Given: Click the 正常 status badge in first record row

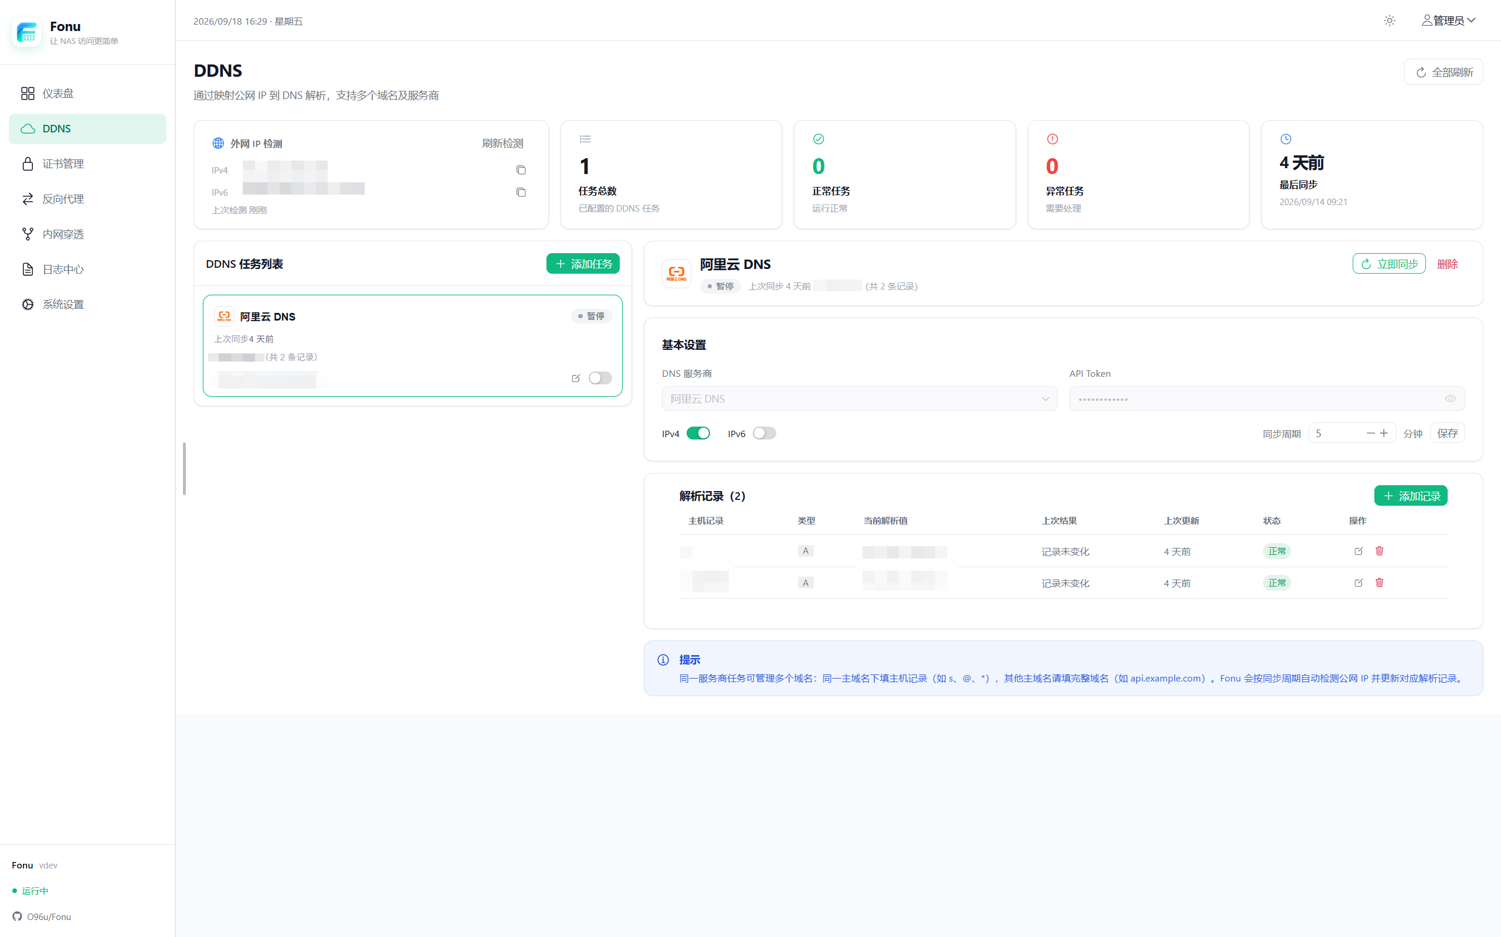Looking at the screenshot, I should coord(1276,551).
